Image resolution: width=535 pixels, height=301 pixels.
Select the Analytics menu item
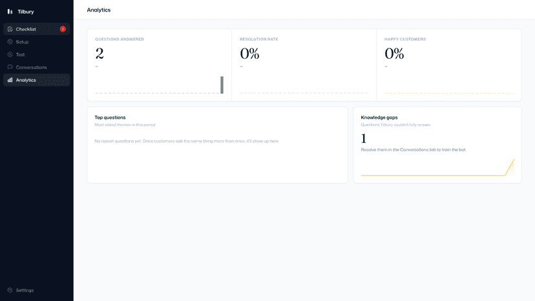click(37, 80)
